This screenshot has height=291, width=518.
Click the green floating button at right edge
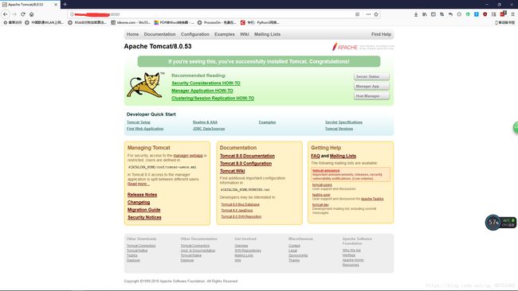point(516,127)
